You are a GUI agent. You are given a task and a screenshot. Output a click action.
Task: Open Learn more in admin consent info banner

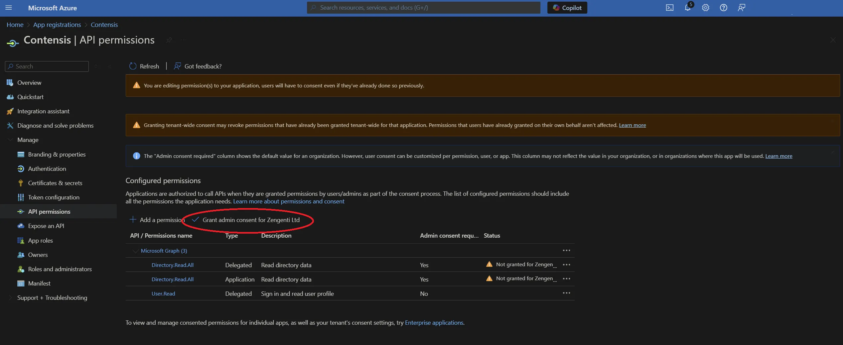coord(778,156)
